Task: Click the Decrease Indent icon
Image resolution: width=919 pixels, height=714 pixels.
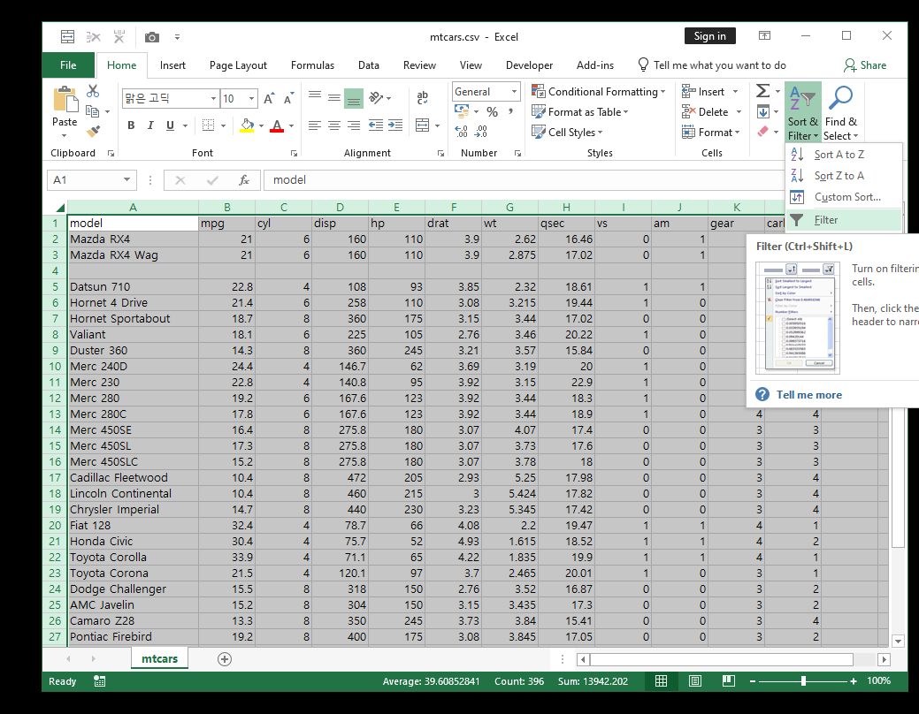Action: (x=376, y=125)
